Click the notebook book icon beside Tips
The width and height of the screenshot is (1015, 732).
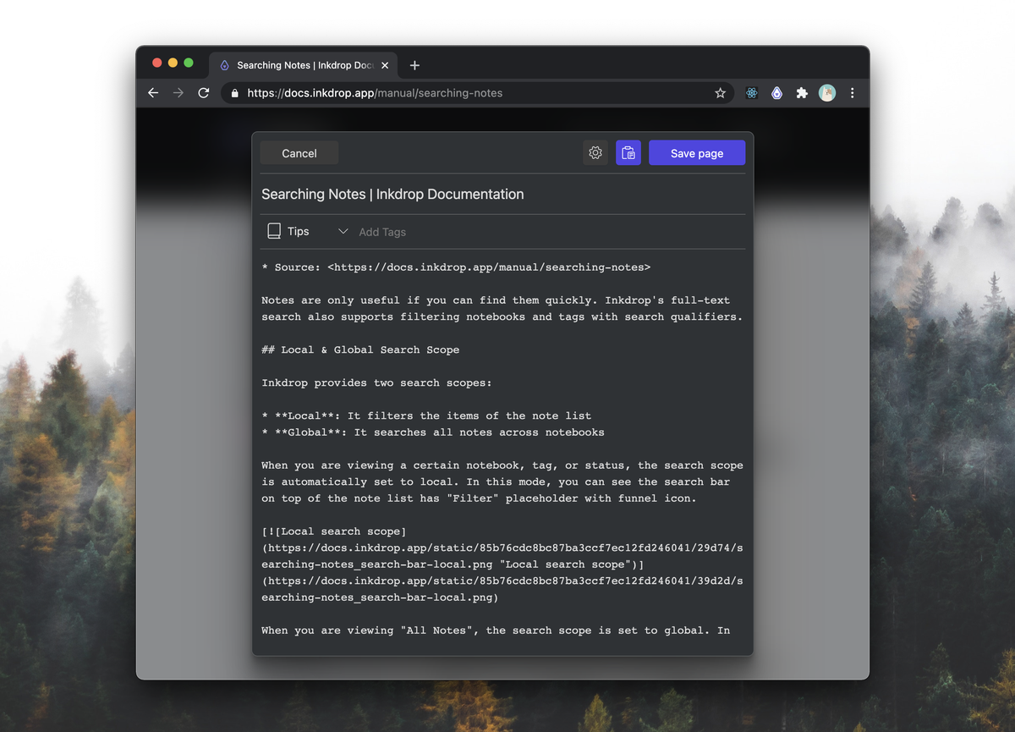coord(274,231)
